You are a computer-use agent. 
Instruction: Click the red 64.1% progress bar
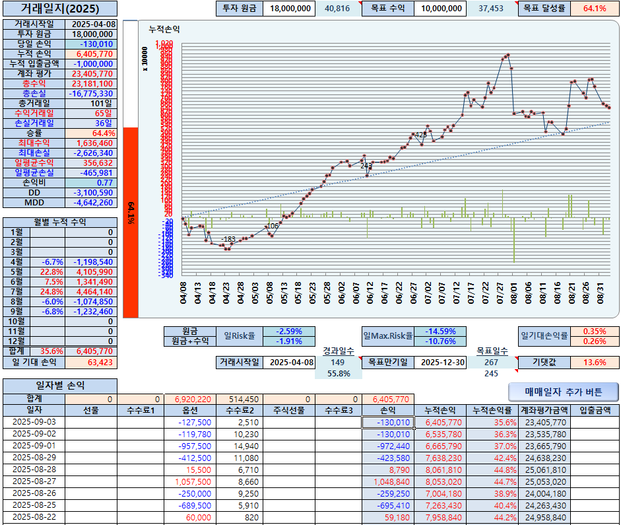pos(131,223)
